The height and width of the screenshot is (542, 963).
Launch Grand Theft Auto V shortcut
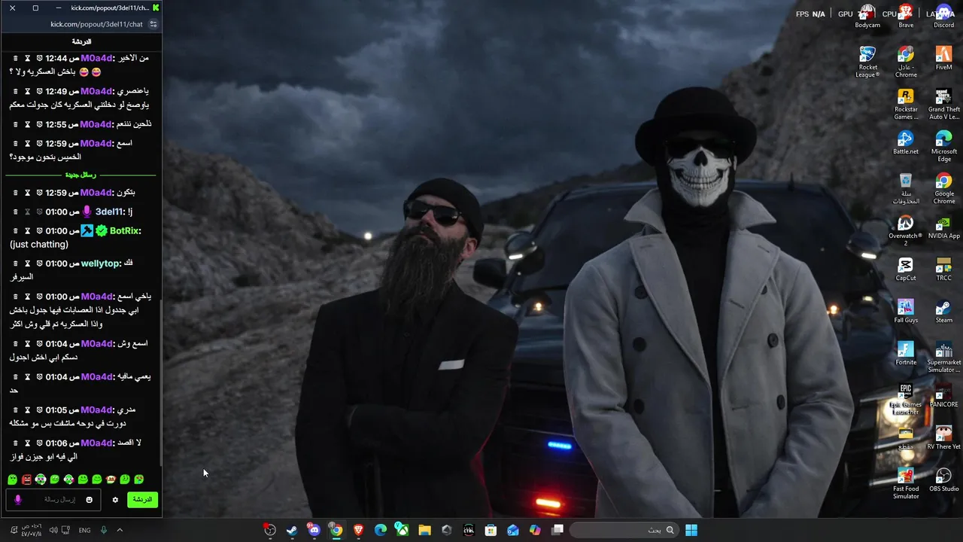coord(943,104)
